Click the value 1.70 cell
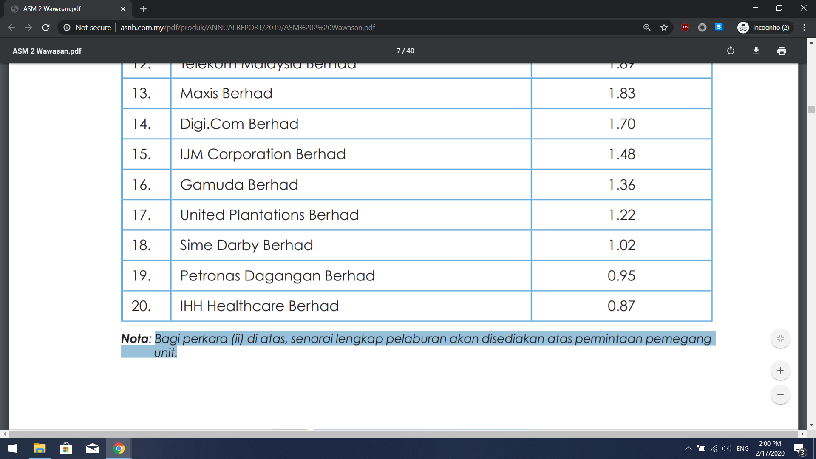816x459 pixels. pyautogui.click(x=621, y=124)
